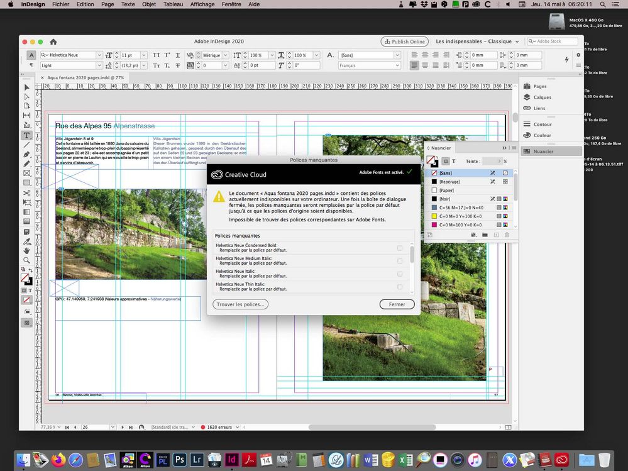Screen dimensions: 628x471
Task: Click the Home icon in title bar
Action: click(53, 42)
